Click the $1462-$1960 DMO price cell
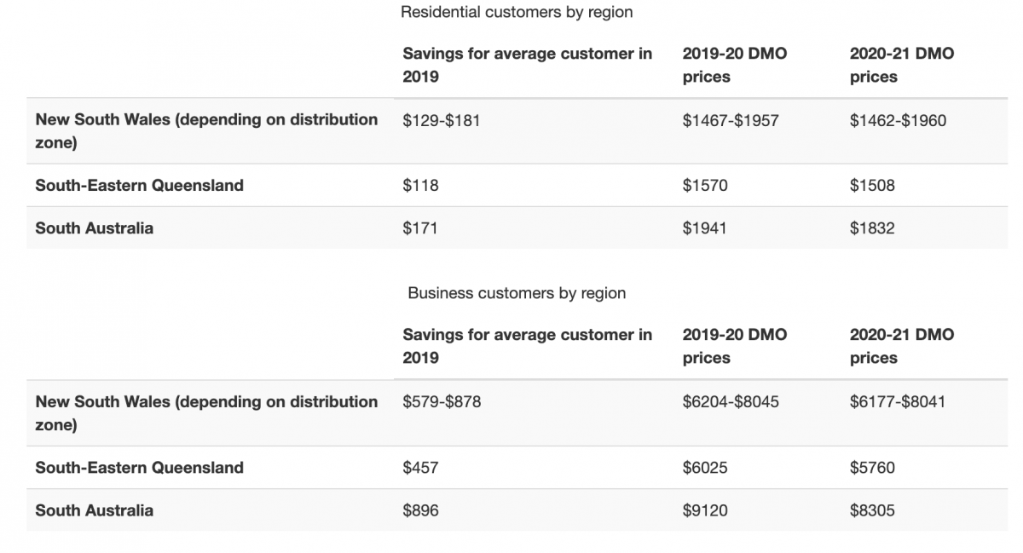 tap(898, 121)
